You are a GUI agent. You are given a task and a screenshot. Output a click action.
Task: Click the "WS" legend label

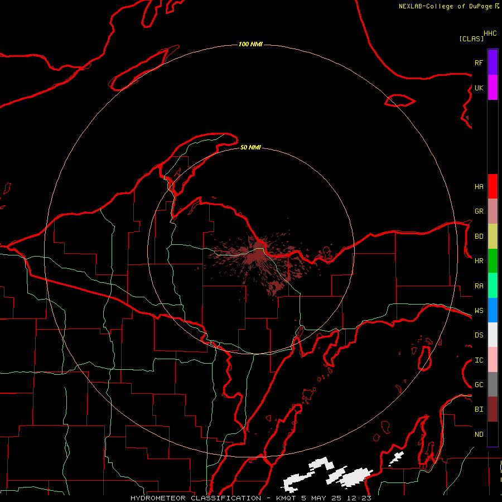(x=479, y=311)
